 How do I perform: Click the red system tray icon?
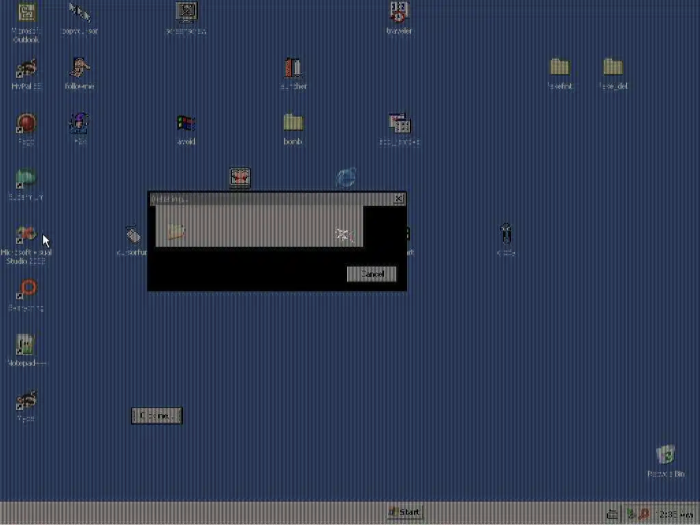point(644,514)
